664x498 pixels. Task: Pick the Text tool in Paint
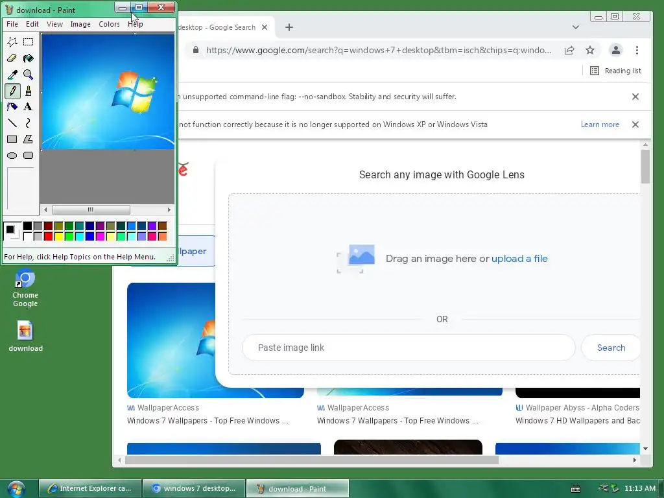point(29,107)
